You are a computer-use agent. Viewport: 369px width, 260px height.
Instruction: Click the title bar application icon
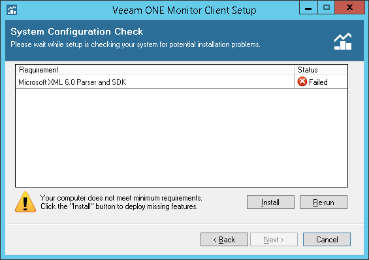(x=12, y=10)
